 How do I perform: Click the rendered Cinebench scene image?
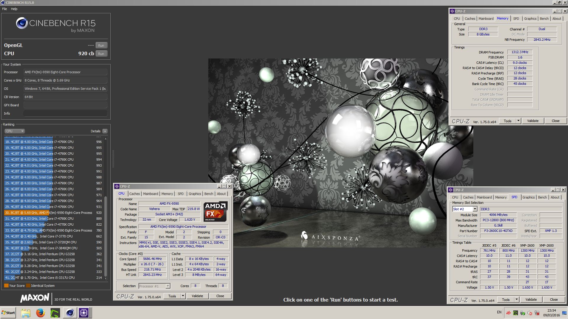[341, 153]
